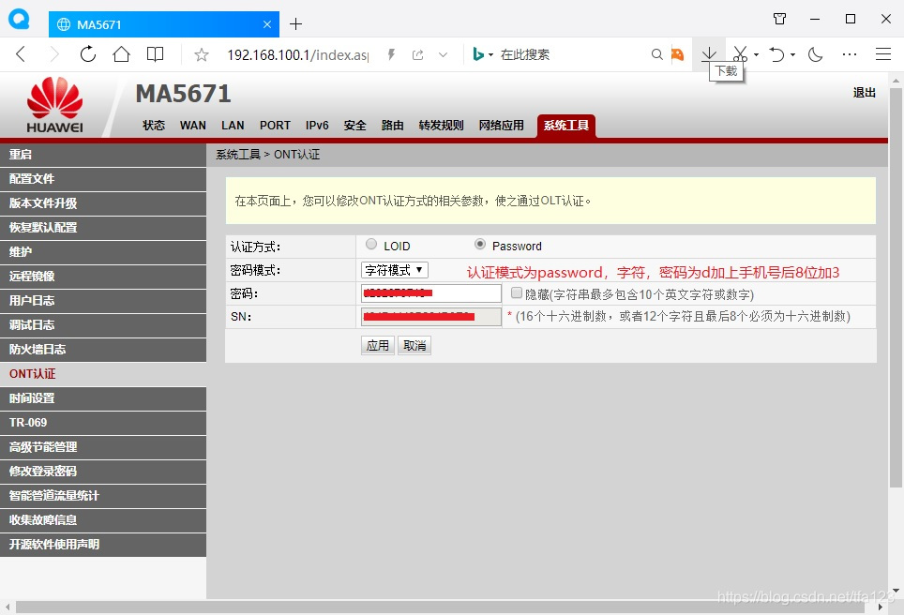Open the IPv6 tab
Image resolution: width=904 pixels, height=615 pixels.
point(317,125)
